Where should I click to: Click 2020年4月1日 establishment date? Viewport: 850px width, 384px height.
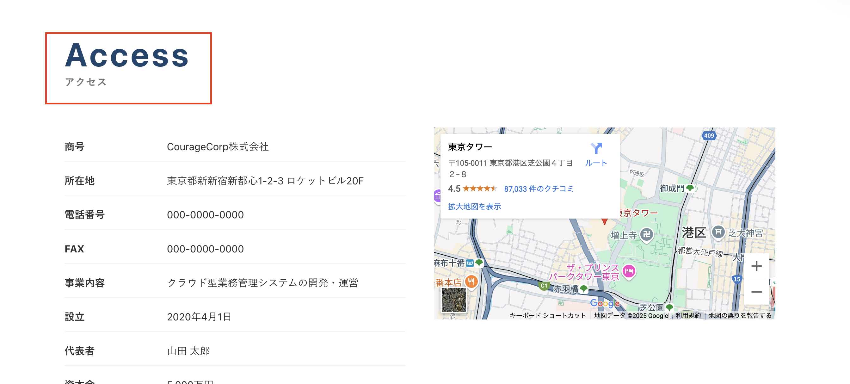[x=199, y=317]
